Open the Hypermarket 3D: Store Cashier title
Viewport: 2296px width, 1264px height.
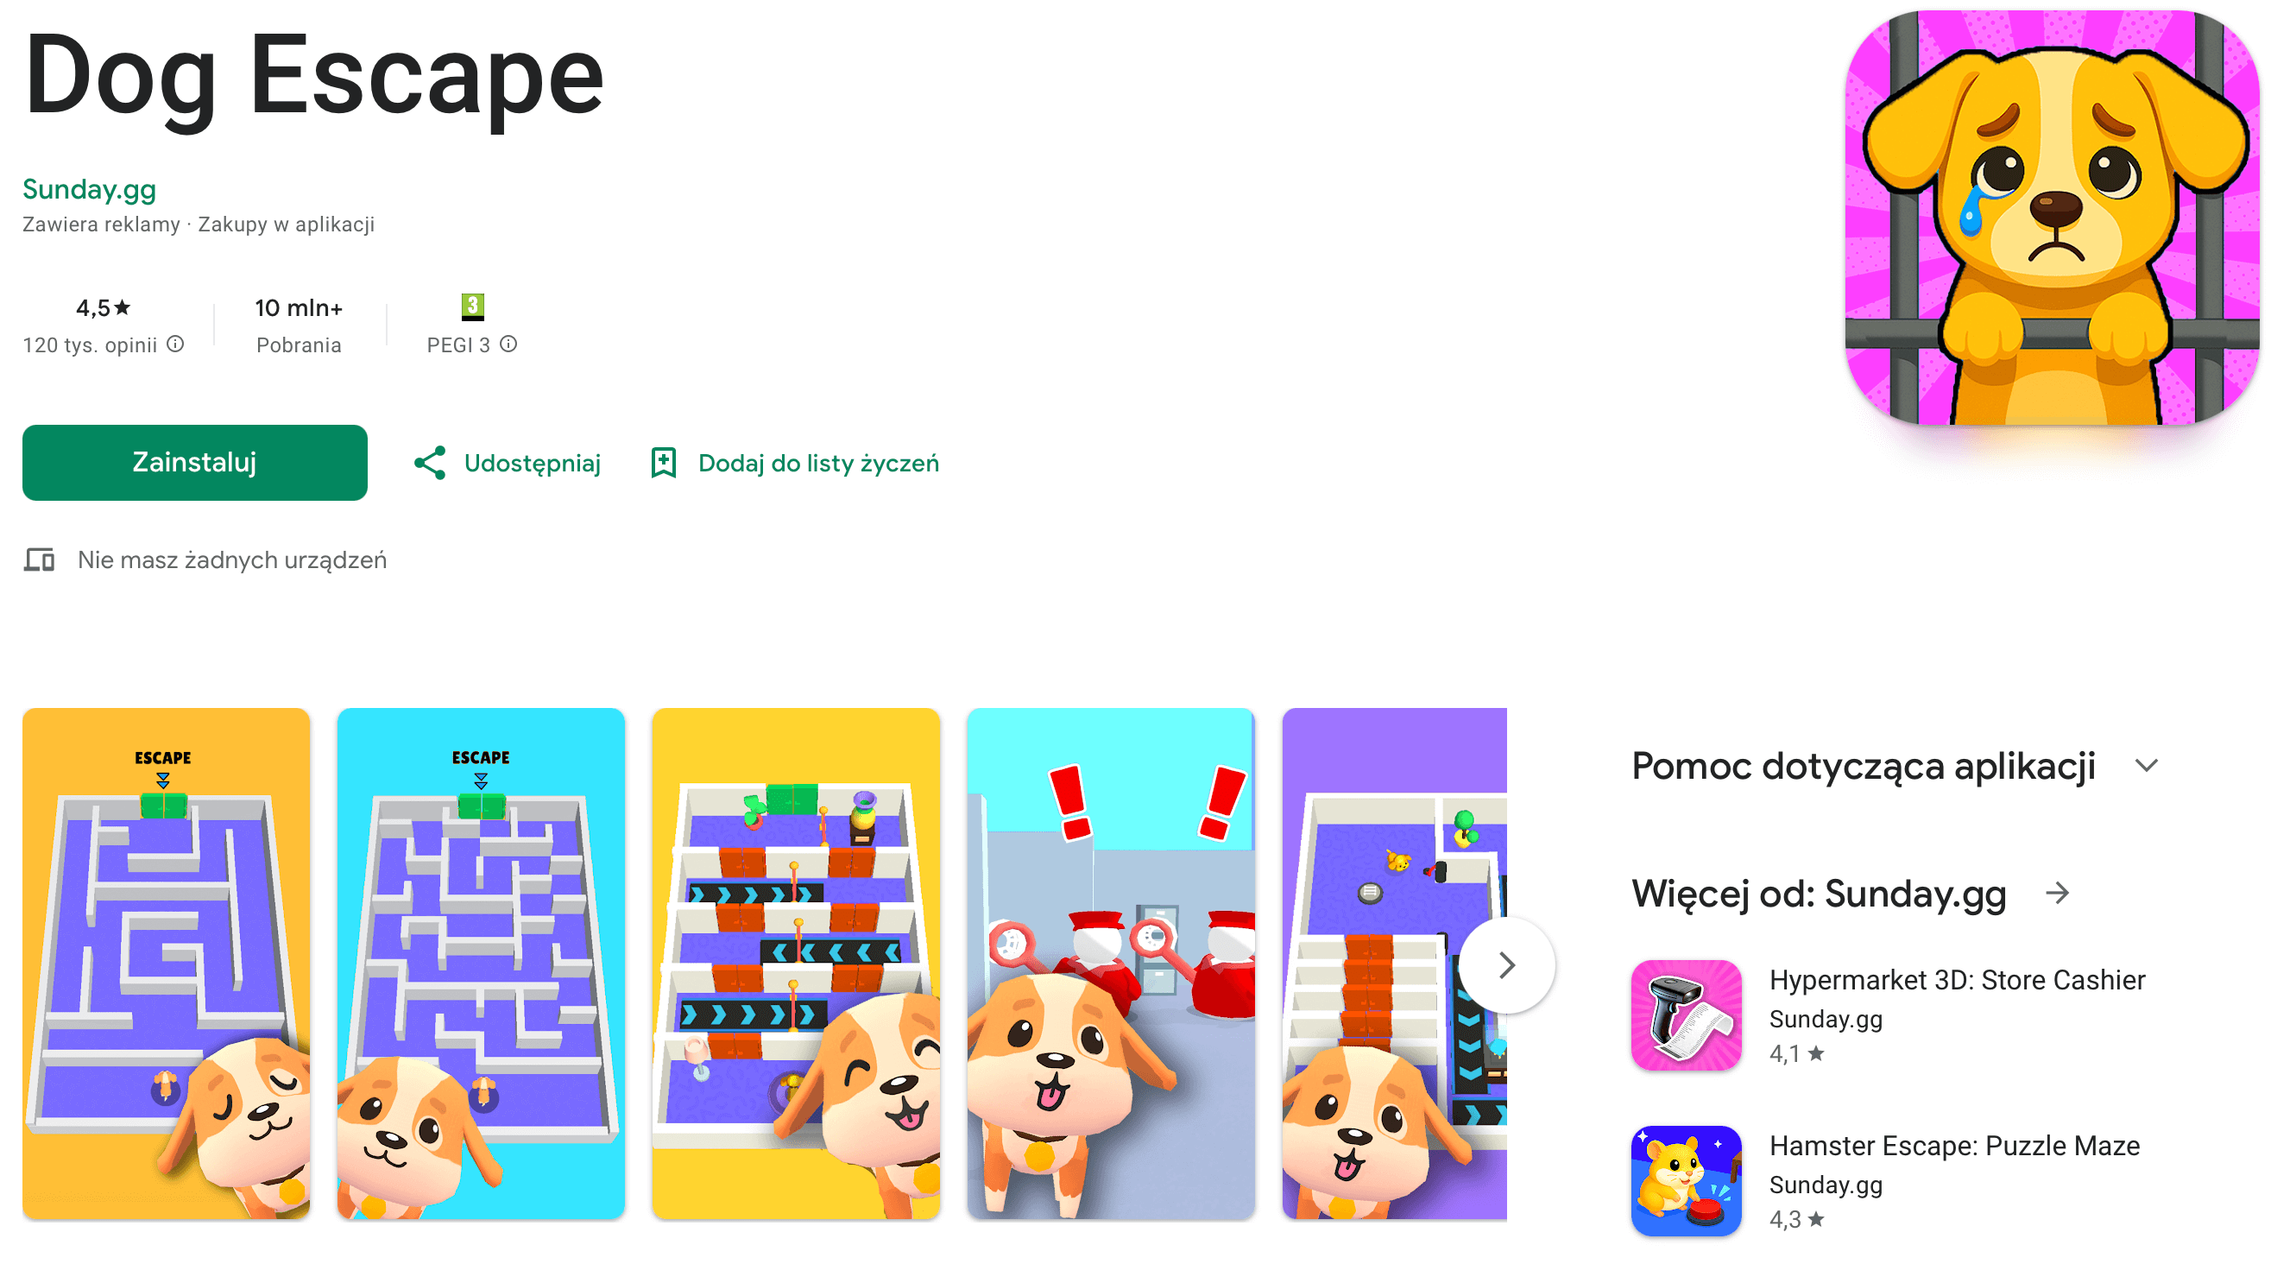(x=1957, y=980)
